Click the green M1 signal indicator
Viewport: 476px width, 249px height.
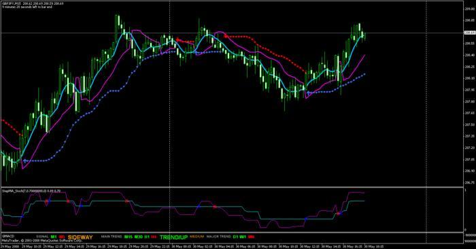(54, 237)
